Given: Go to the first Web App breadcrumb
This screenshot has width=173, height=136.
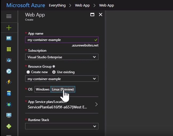Looking at the screenshot, I should [82, 5].
